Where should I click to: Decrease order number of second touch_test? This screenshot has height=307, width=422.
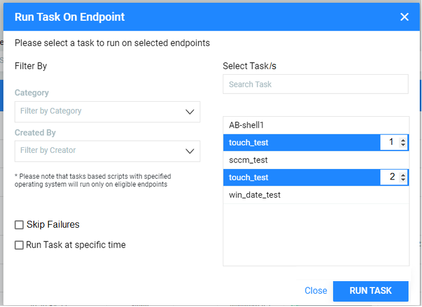403,180
